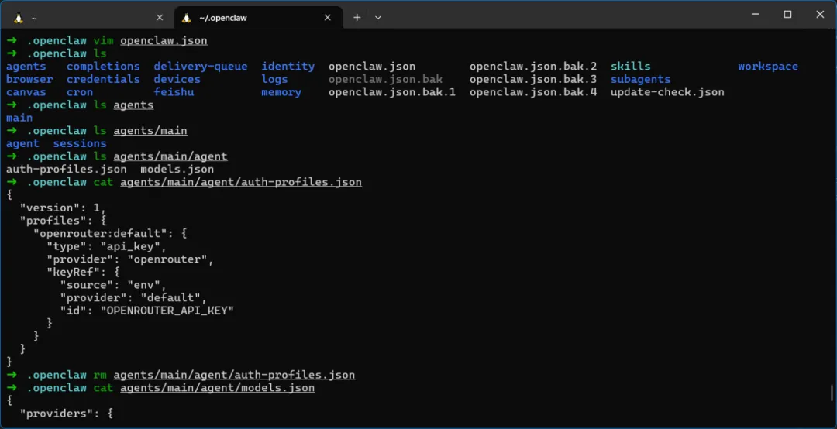The height and width of the screenshot is (429, 837).
Task: Click the auth-profiles.json path in the rm command
Action: click(x=234, y=375)
